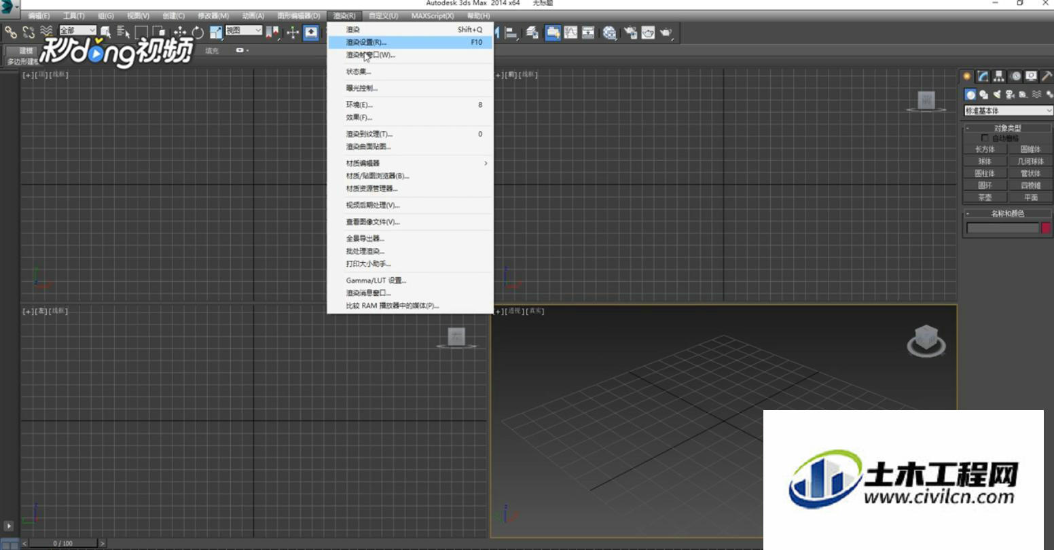
Task: Click the 建模 ribbon tab
Action: pos(26,51)
